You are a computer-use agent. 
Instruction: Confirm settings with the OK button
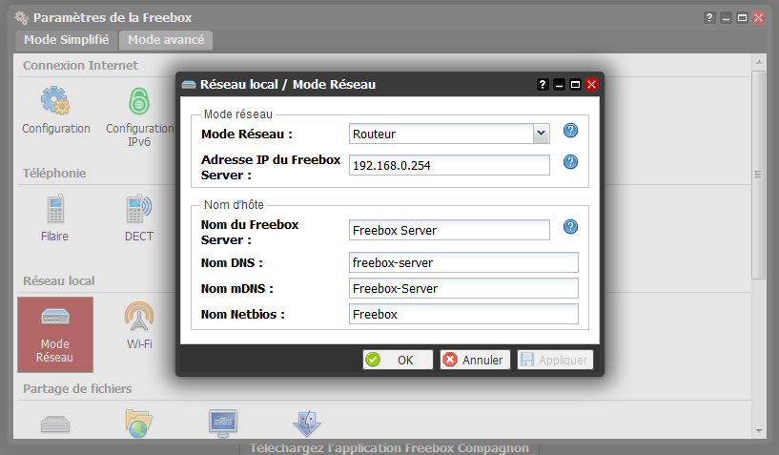click(x=398, y=360)
